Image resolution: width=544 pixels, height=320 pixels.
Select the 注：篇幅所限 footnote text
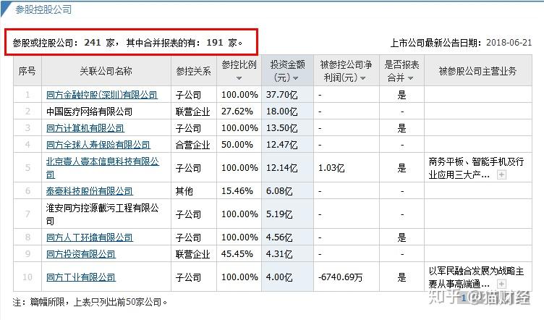90,302
